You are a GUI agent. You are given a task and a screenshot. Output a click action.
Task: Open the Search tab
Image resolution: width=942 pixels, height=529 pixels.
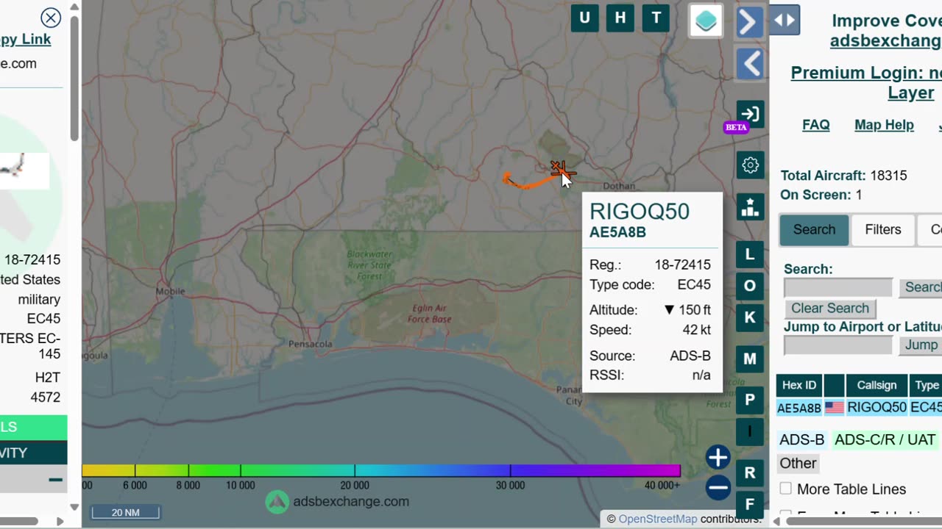point(814,230)
